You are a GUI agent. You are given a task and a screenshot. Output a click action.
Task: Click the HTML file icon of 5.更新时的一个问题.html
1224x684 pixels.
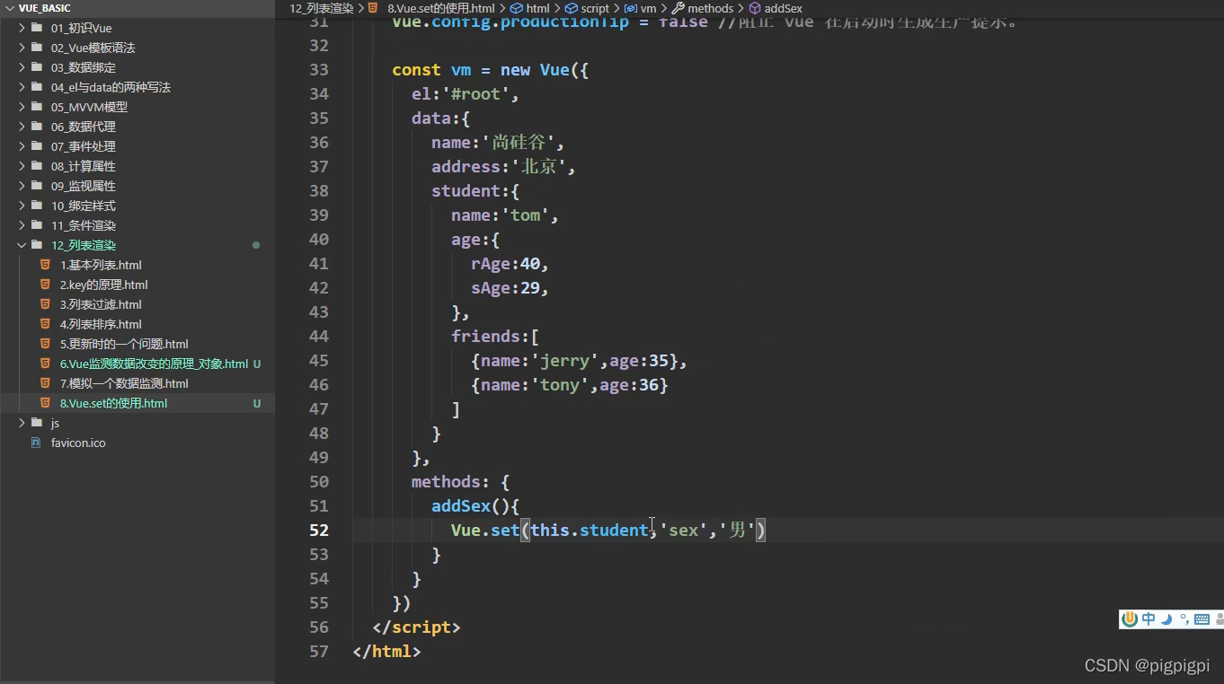tap(45, 344)
